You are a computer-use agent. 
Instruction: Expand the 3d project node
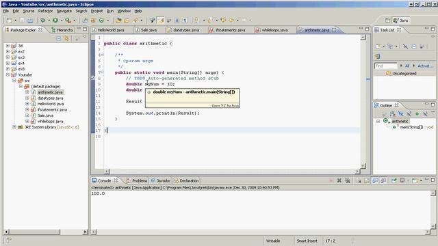click(8, 46)
